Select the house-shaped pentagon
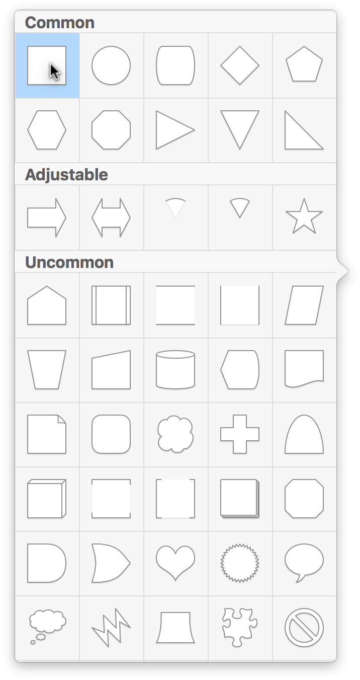This screenshot has width=360, height=680. [x=47, y=305]
